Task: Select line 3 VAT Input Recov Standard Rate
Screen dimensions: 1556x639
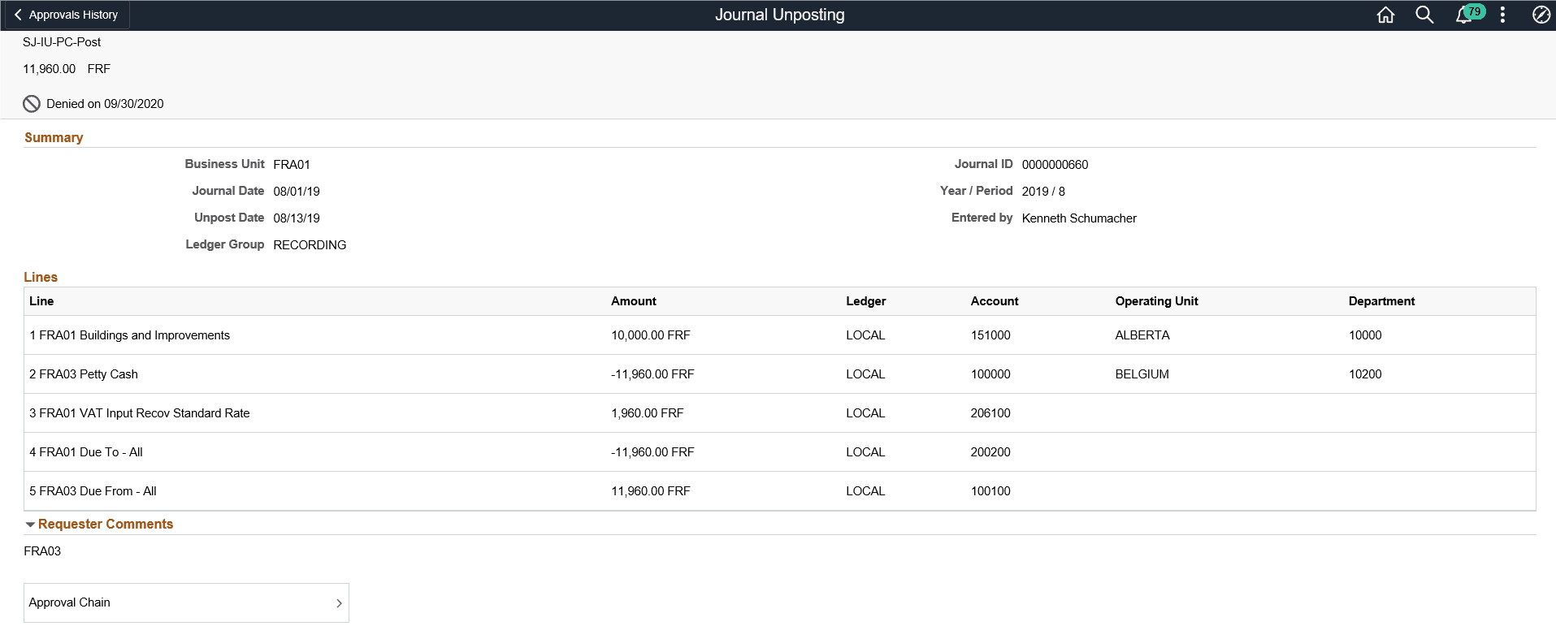Action: click(779, 413)
